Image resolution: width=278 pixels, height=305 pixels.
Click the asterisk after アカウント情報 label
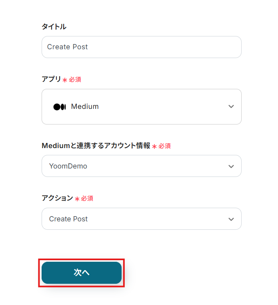point(154,146)
